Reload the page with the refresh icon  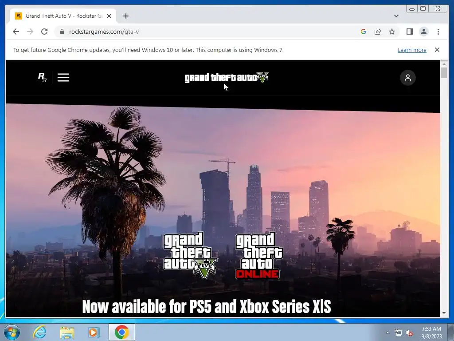coord(44,32)
